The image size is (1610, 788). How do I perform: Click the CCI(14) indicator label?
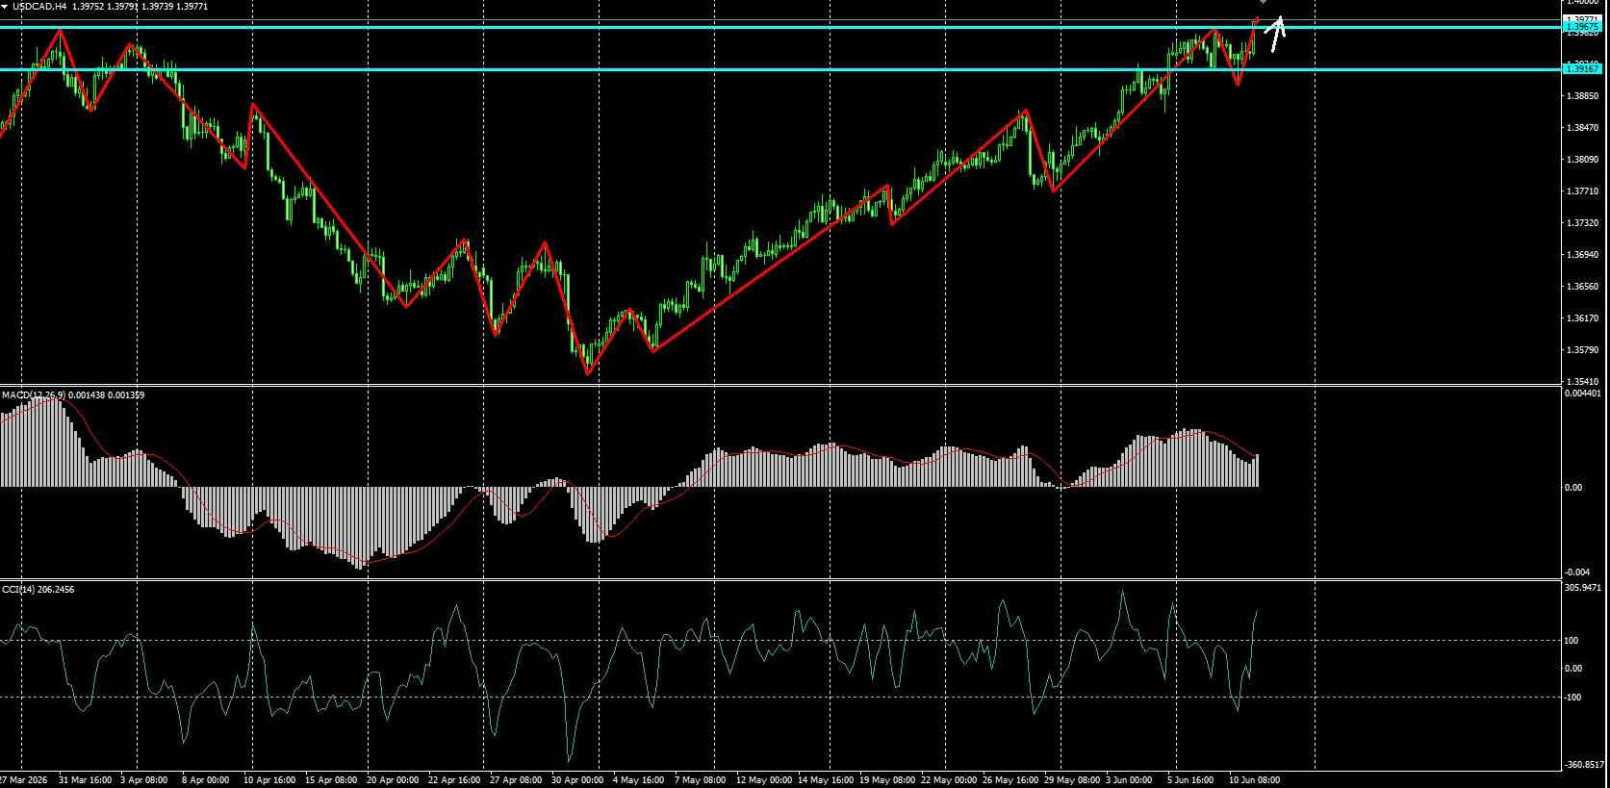17,589
